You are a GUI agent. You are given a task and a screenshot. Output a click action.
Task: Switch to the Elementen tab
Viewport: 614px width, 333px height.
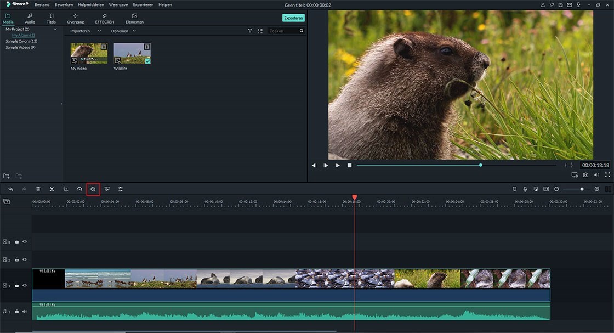point(134,19)
